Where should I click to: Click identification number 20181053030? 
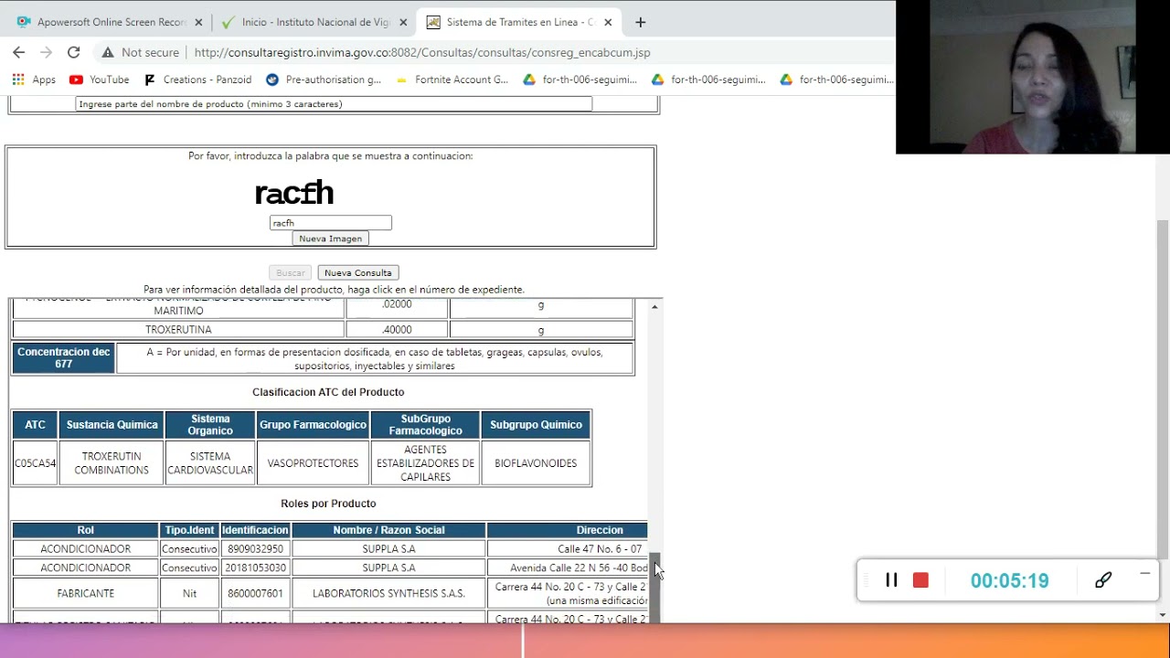[255, 568]
